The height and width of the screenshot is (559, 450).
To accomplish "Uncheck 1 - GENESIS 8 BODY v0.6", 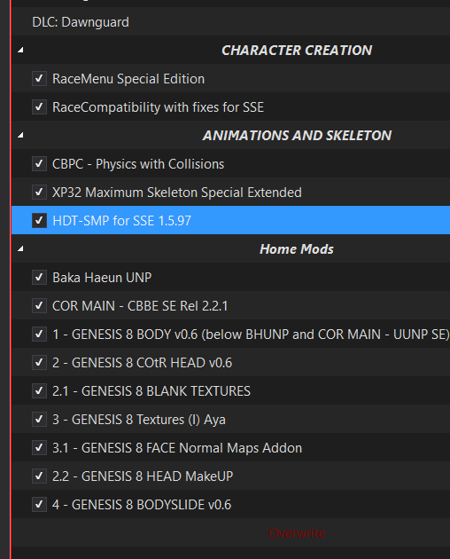I will pos(39,334).
